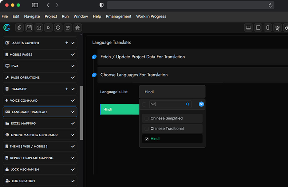288x187 pixels.
Task: Expand Fetch / Update Project Data For Translation
Action: [x=142, y=57]
